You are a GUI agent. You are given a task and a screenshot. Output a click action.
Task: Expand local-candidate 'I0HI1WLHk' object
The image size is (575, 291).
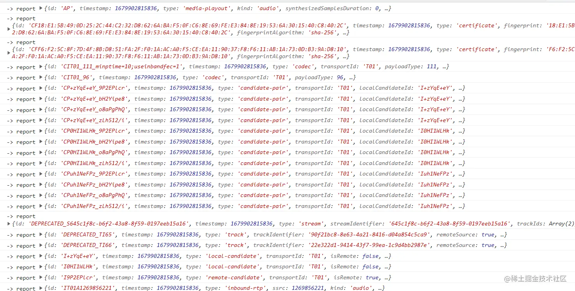(41, 267)
